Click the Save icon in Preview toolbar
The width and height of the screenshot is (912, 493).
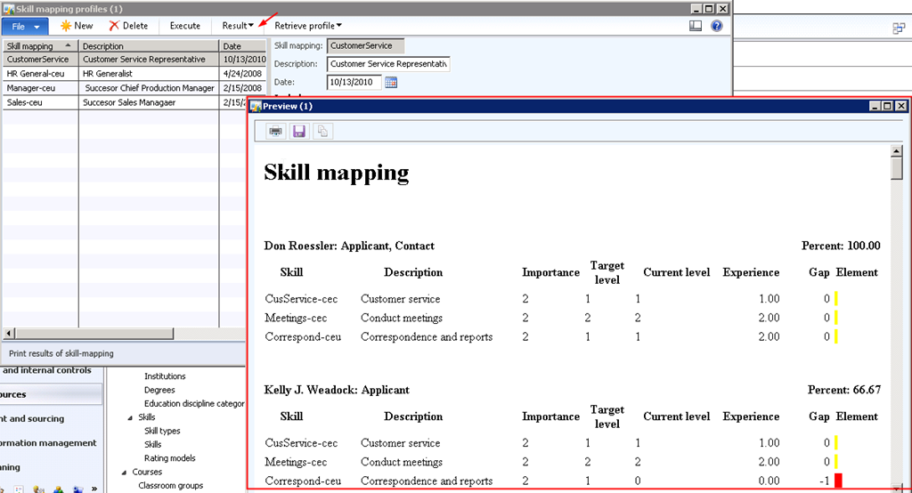pos(299,131)
